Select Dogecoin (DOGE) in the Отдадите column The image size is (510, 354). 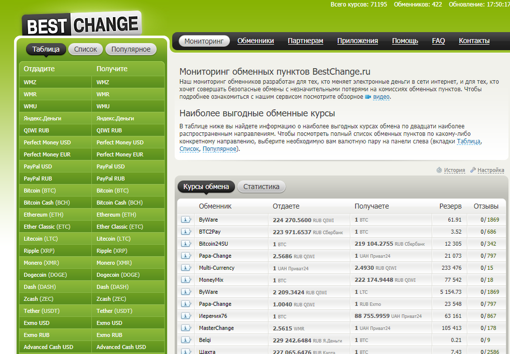coord(55,275)
